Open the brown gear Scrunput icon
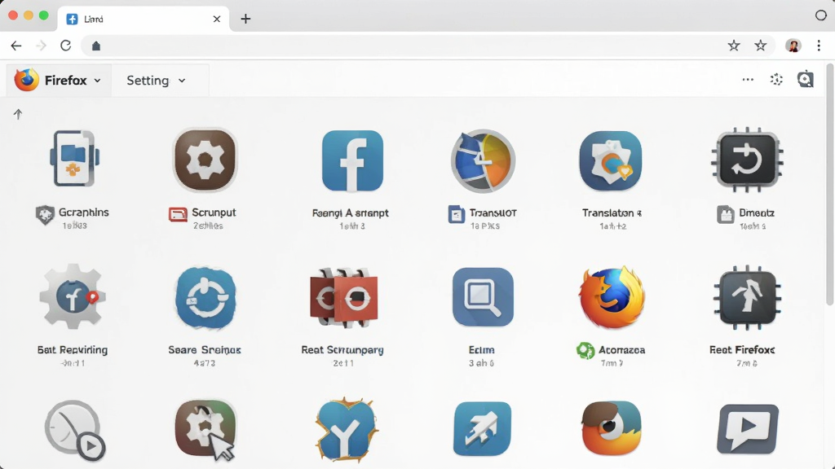The height and width of the screenshot is (469, 835). (x=205, y=160)
